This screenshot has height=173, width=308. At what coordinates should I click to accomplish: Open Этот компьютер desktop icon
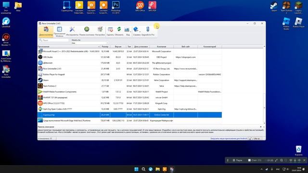click(6, 8)
